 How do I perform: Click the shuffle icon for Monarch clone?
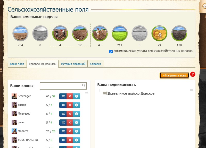63,131
